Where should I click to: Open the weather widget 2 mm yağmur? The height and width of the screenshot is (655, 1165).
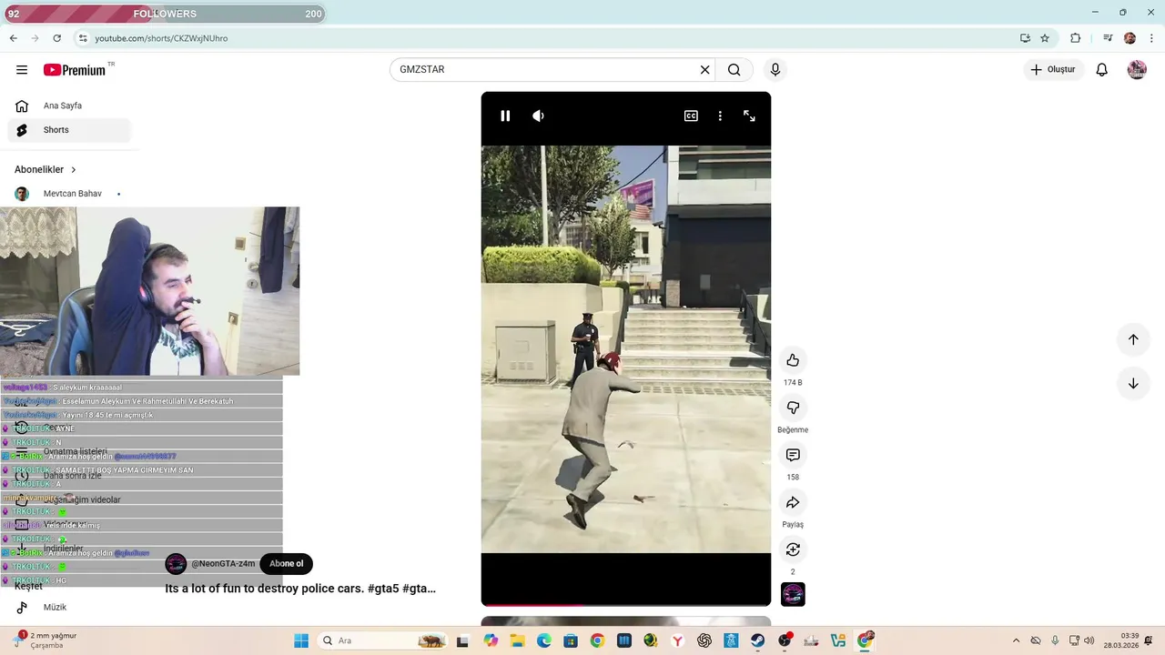tap(46, 640)
